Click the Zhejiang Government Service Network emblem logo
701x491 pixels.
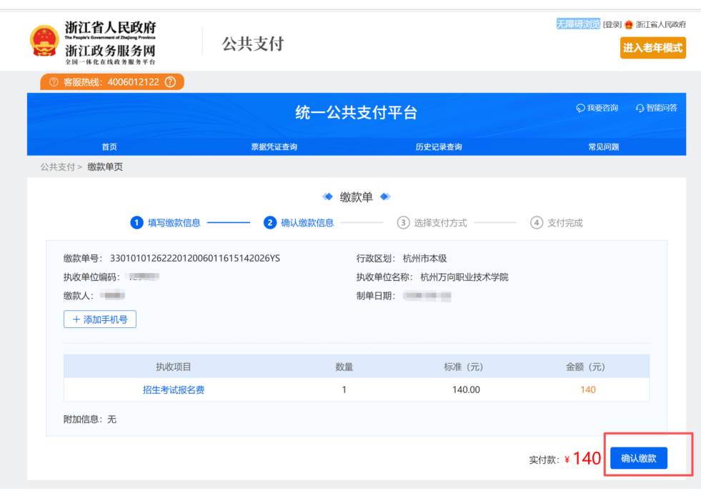[x=44, y=41]
